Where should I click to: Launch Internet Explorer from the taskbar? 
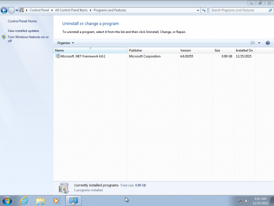[24, 201]
